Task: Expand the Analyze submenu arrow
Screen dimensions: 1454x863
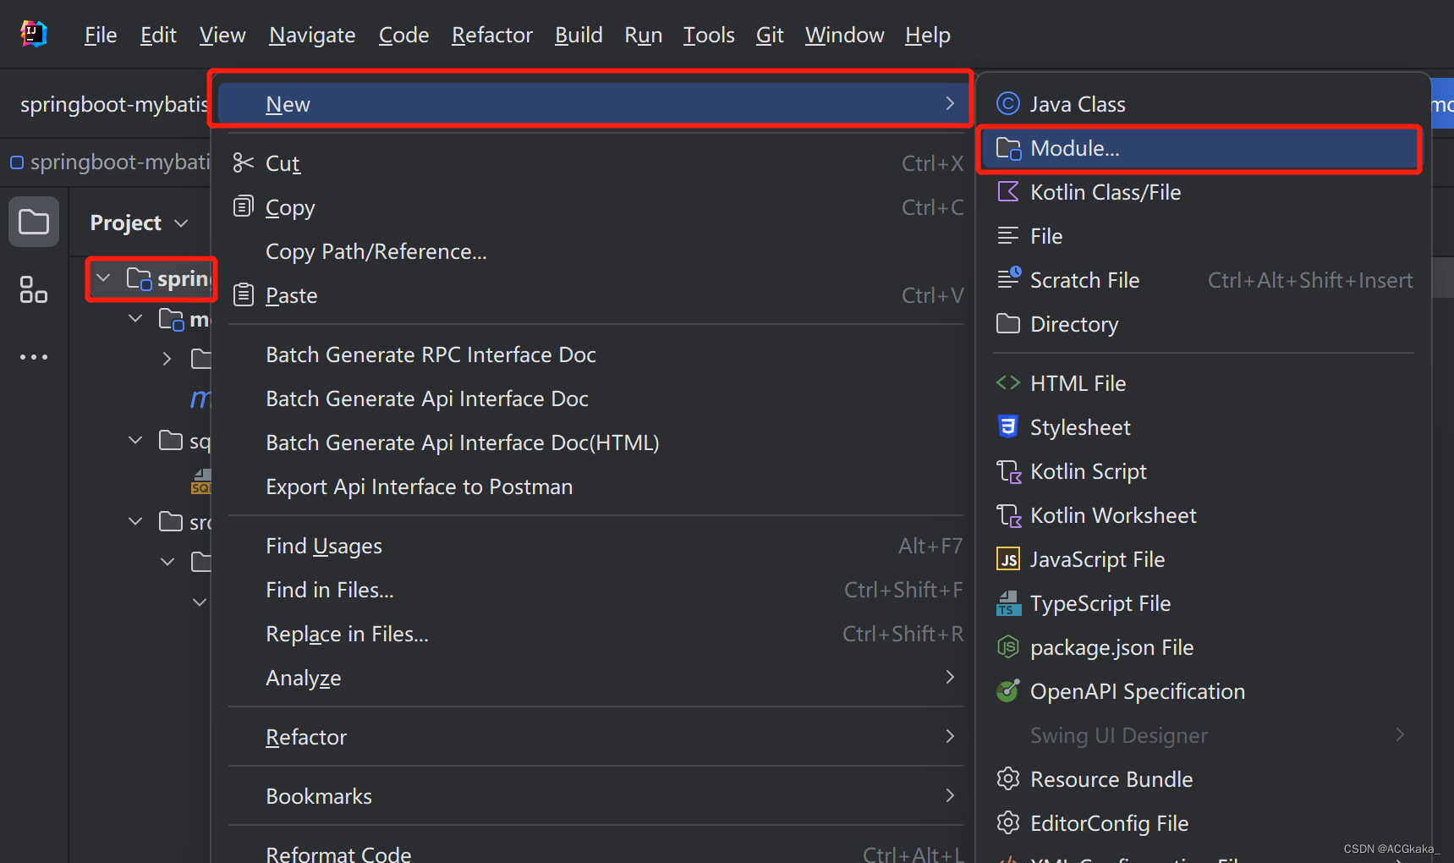Action: pyautogui.click(x=950, y=677)
